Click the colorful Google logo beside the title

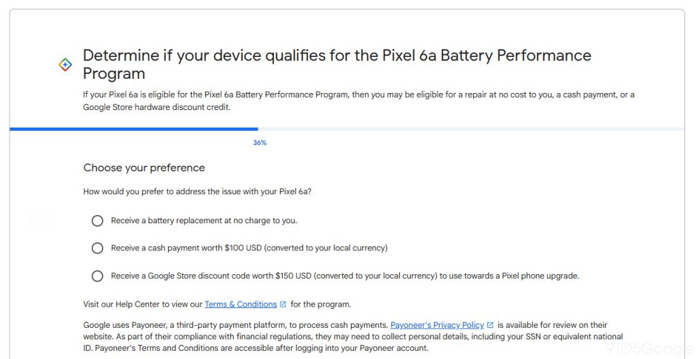pos(65,64)
